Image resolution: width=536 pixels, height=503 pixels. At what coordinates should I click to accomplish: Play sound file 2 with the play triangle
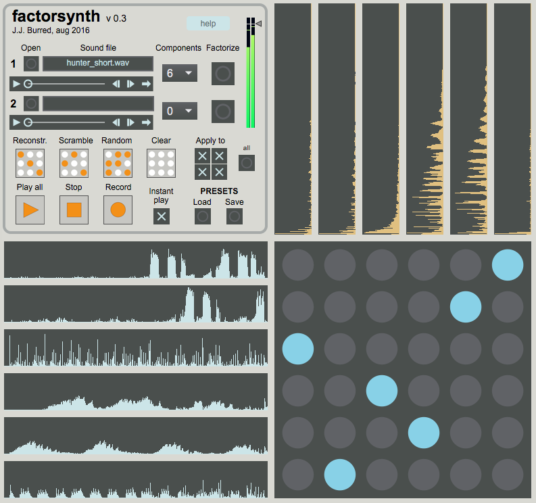[x=16, y=122]
